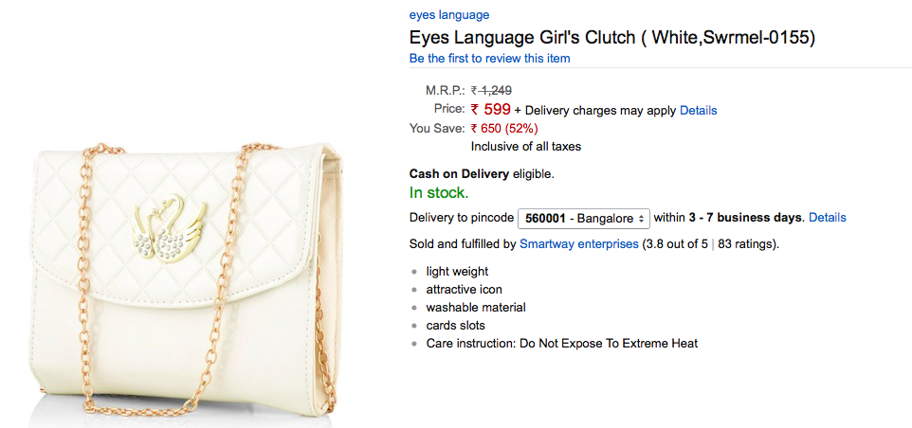Select the "washable material" bullet point

click(475, 308)
